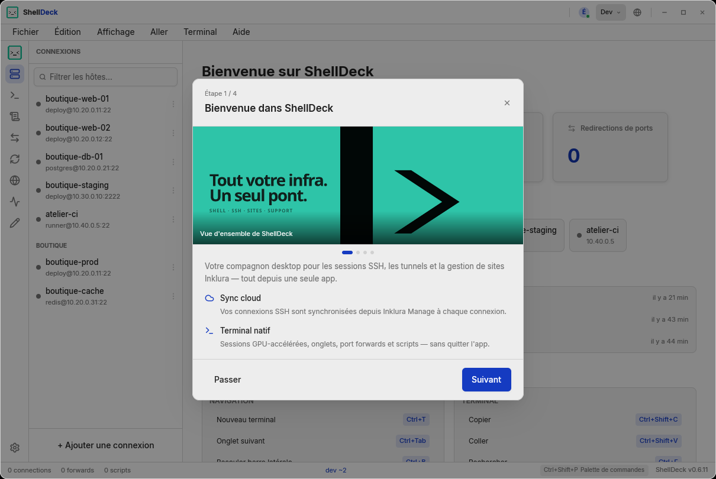Click Nouveau terminal shortcut row
Image resolution: width=716 pixels, height=479 pixels.
click(323, 419)
